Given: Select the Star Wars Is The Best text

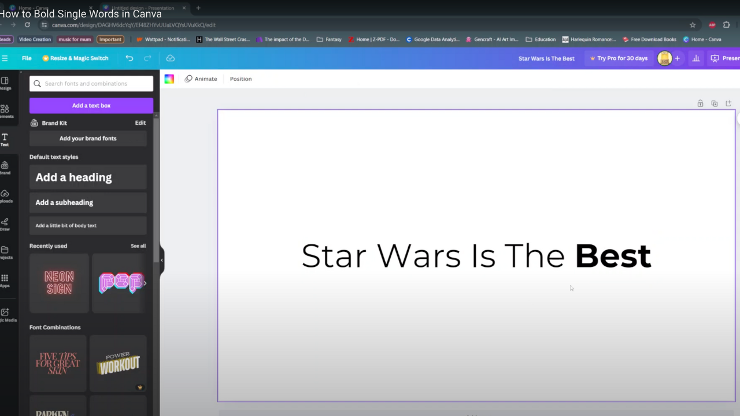Looking at the screenshot, I should tap(476, 256).
